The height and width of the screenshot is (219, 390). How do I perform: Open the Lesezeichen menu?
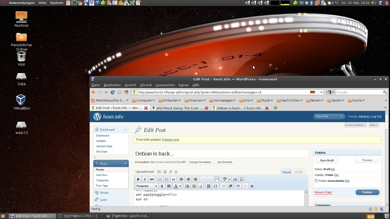[x=165, y=85]
